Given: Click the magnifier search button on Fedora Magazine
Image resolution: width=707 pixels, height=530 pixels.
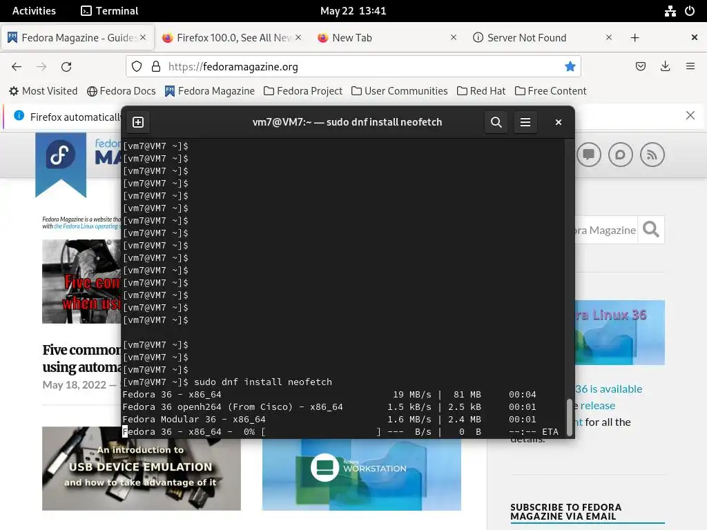Looking at the screenshot, I should click(x=650, y=230).
